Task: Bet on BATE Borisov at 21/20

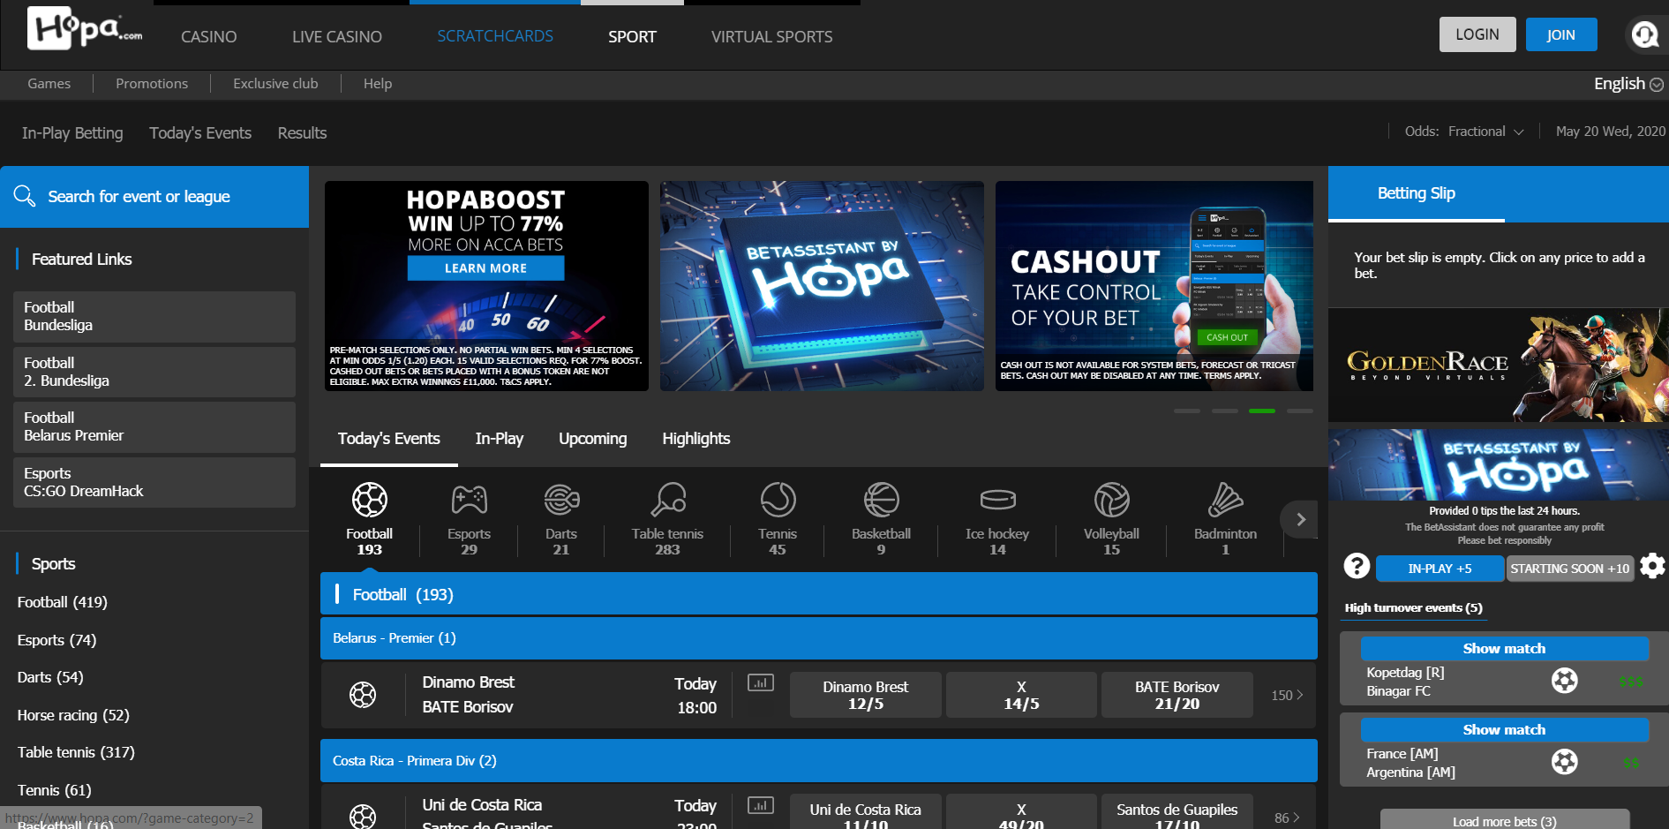Action: pyautogui.click(x=1177, y=695)
